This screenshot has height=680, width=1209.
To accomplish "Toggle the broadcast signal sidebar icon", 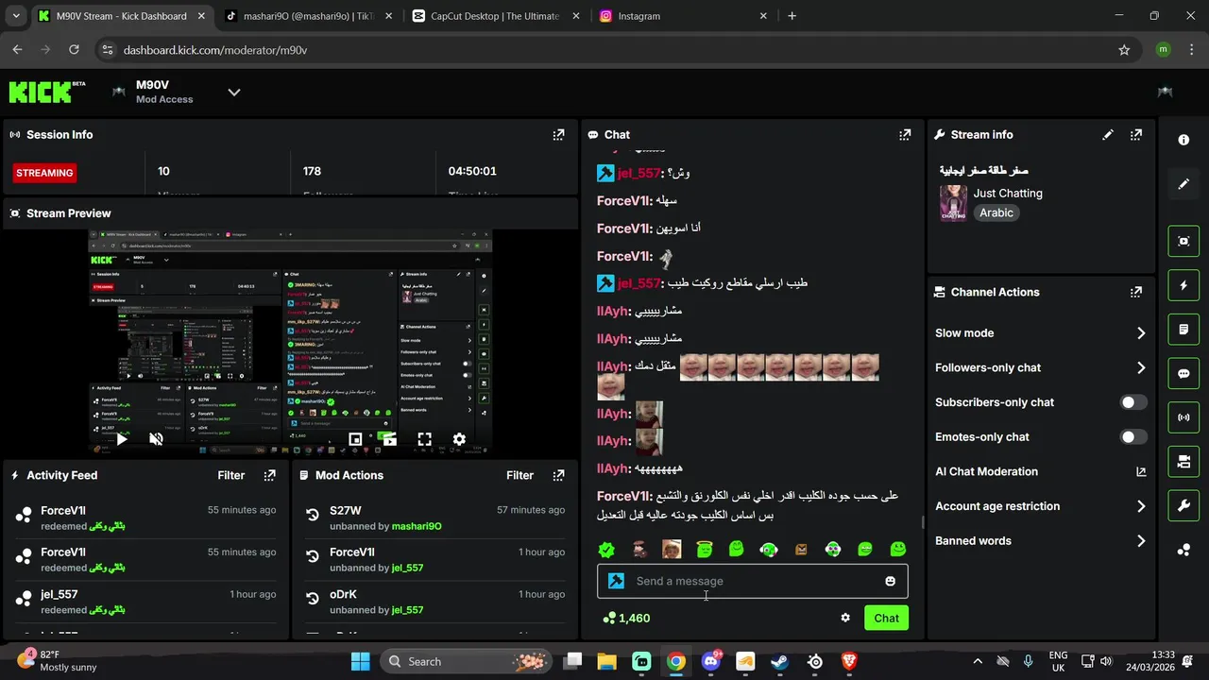I will point(1183,417).
